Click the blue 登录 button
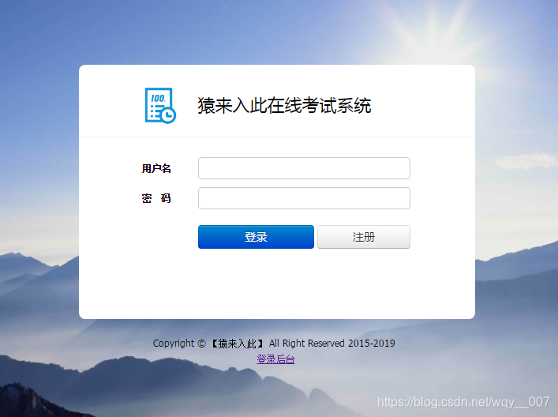 [256, 237]
